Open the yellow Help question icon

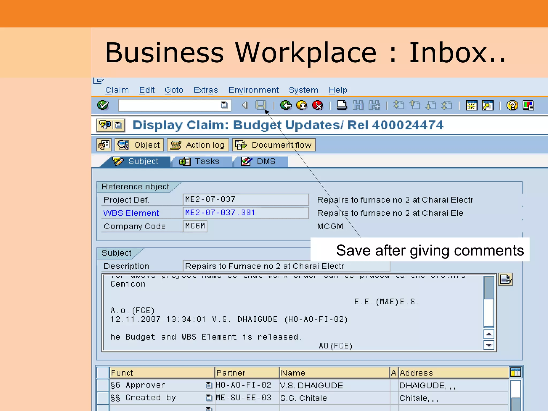(x=512, y=105)
